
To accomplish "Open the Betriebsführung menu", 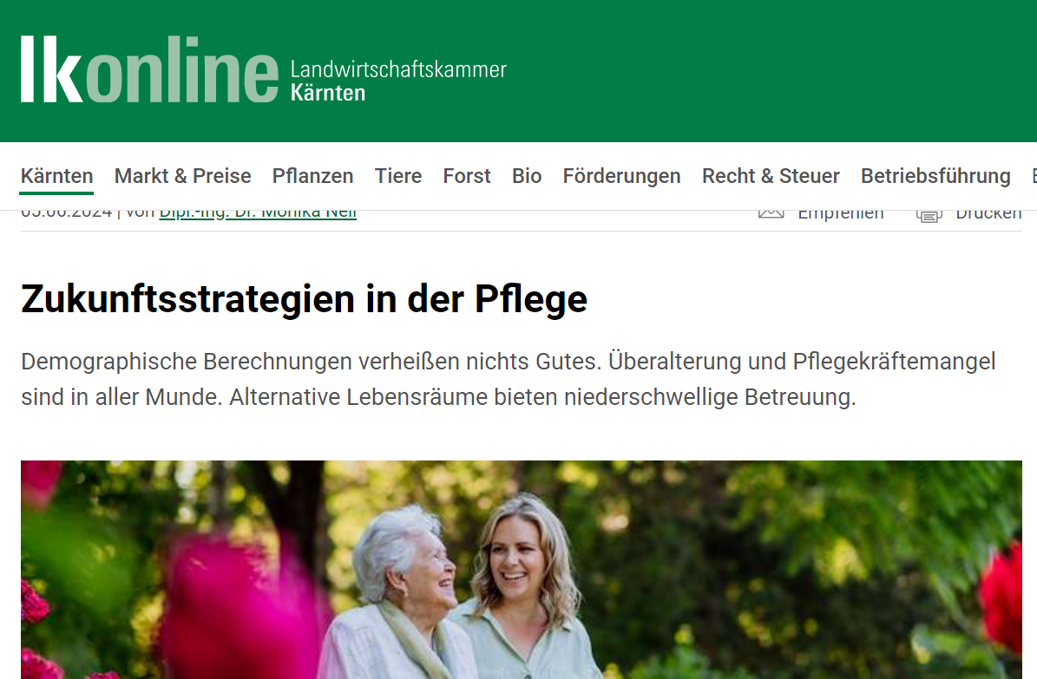I will 935,176.
